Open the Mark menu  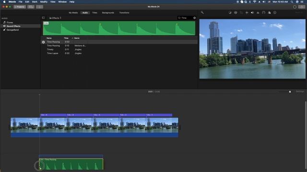(x=35, y=2)
